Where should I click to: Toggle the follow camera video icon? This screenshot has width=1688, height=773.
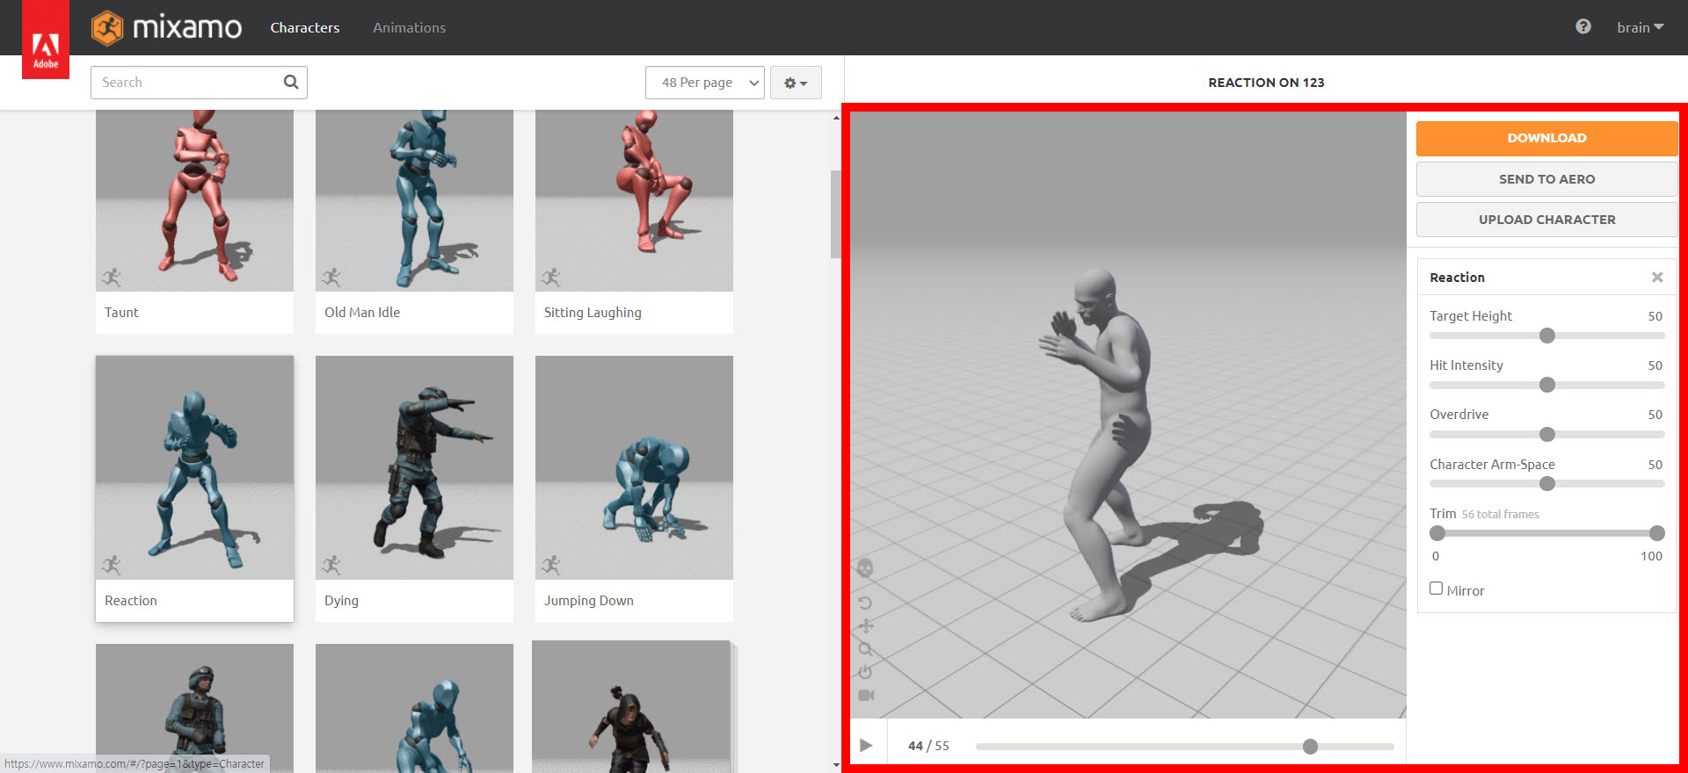point(866,695)
